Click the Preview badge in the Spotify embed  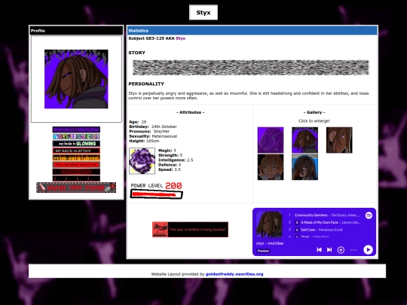tap(263, 251)
